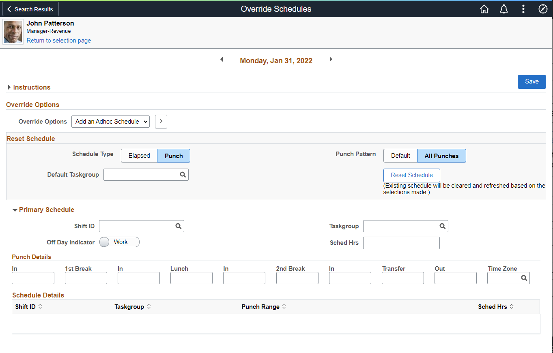The height and width of the screenshot is (353, 553).
Task: Click the Lunch punch time field
Action: (x=192, y=278)
